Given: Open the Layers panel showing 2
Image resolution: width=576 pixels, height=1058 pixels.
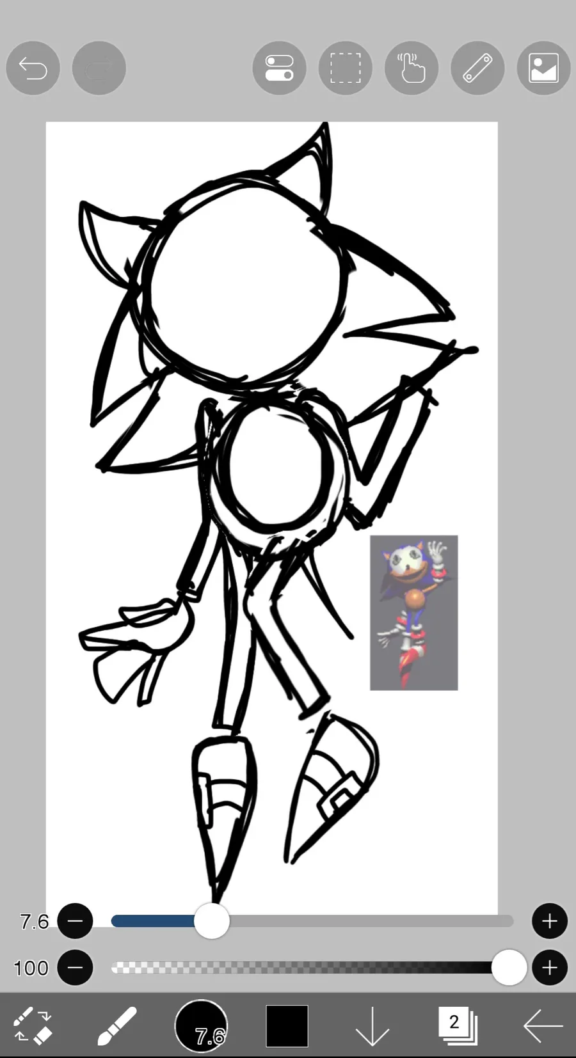Looking at the screenshot, I should (x=458, y=1025).
